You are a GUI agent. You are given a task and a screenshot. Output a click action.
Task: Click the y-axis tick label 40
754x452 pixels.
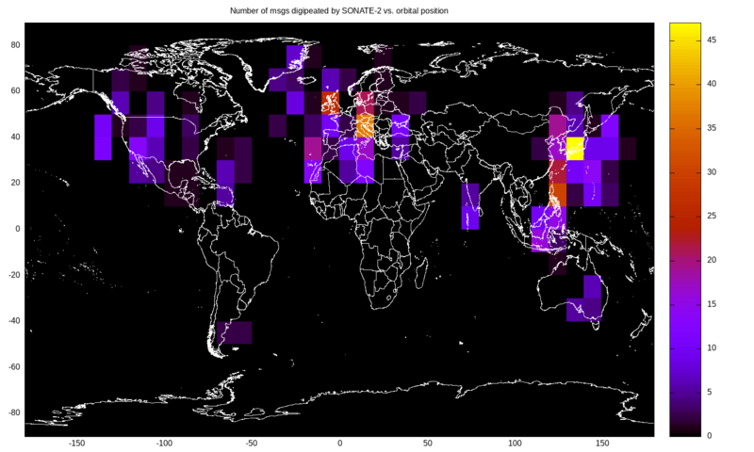pyautogui.click(x=14, y=137)
